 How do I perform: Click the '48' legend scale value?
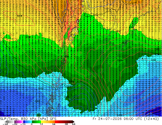pyautogui.click(x=74, y=124)
